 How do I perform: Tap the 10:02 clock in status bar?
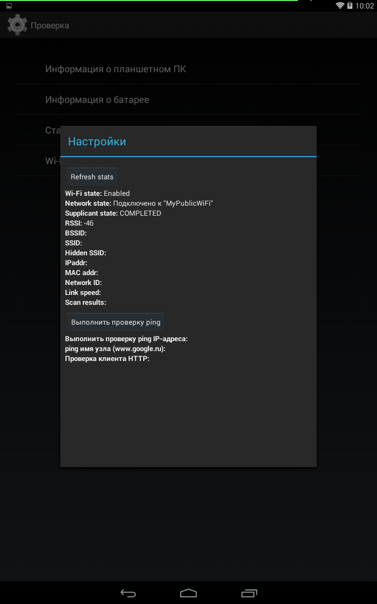tap(364, 6)
